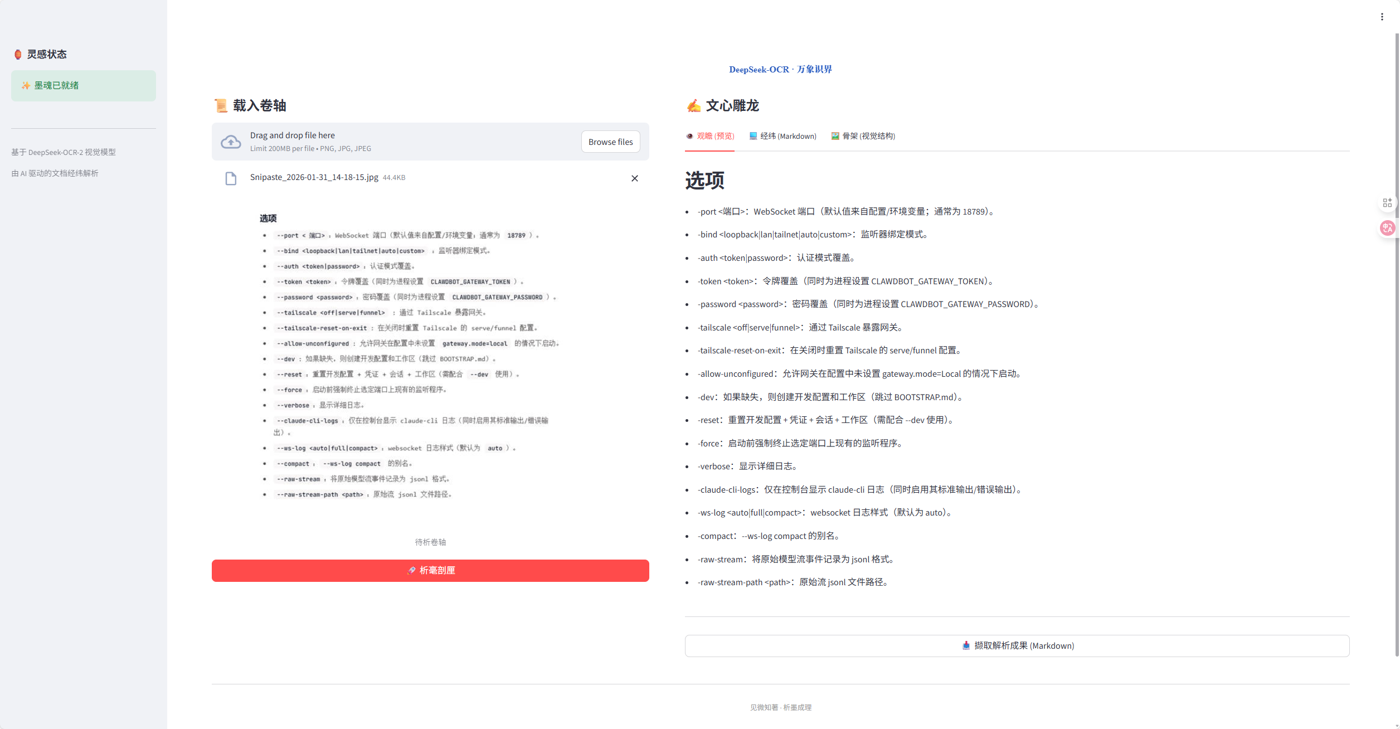Click the -compact result line
Viewport: 1400px width, 729px height.
point(770,536)
